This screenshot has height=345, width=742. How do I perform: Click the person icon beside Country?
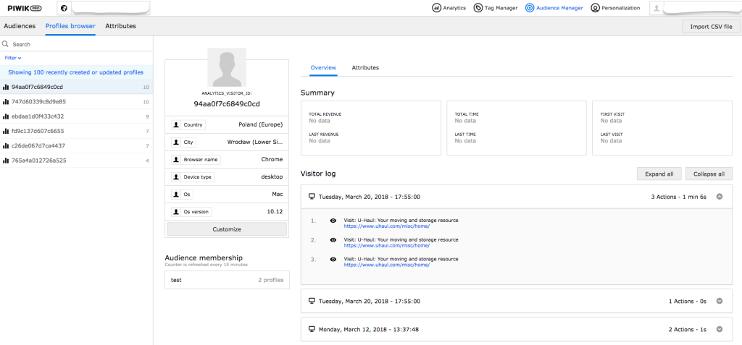tap(175, 125)
